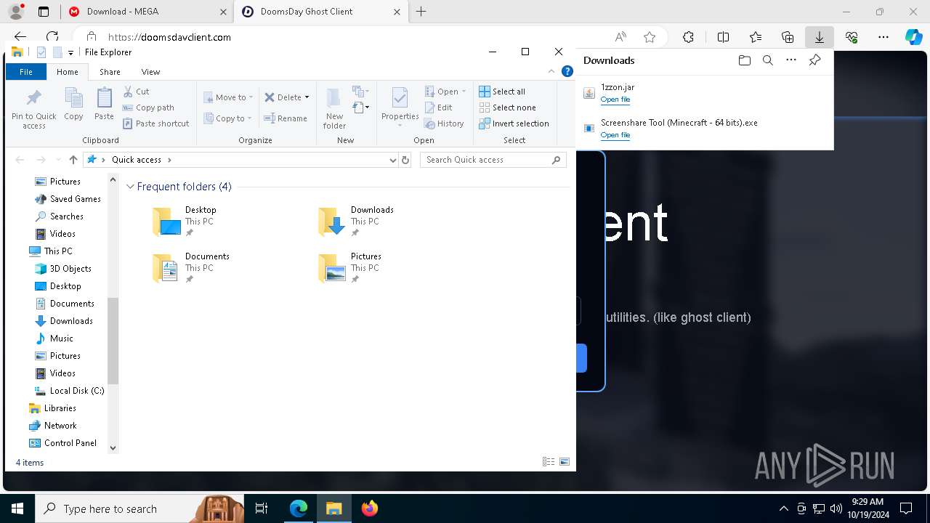The height and width of the screenshot is (523, 930).
Task: Click the Quick access address bar
Action: (241, 160)
